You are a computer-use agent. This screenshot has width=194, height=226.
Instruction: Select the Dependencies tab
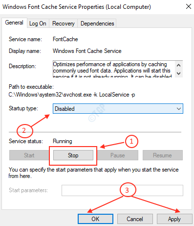click(x=97, y=24)
